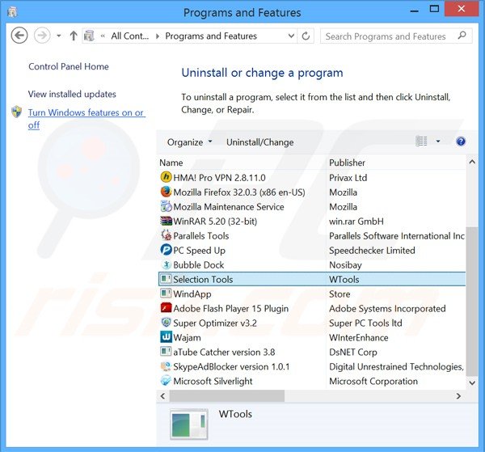The width and height of the screenshot is (485, 452).
Task: Select aTube Catcher version 3.8 name
Action: point(224,352)
